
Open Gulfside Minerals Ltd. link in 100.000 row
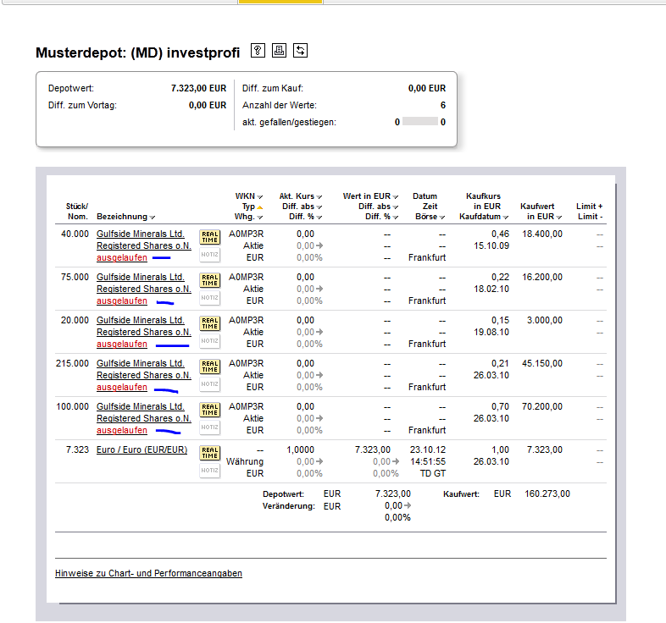pos(141,406)
